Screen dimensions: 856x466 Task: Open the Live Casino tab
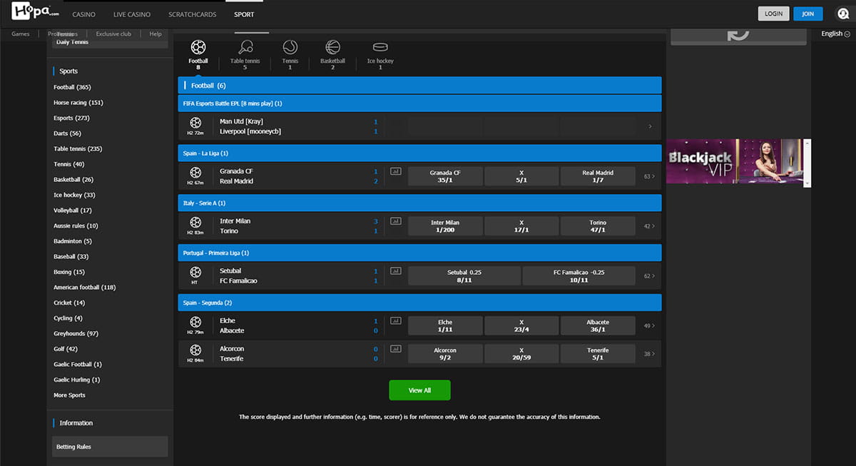[x=132, y=14]
